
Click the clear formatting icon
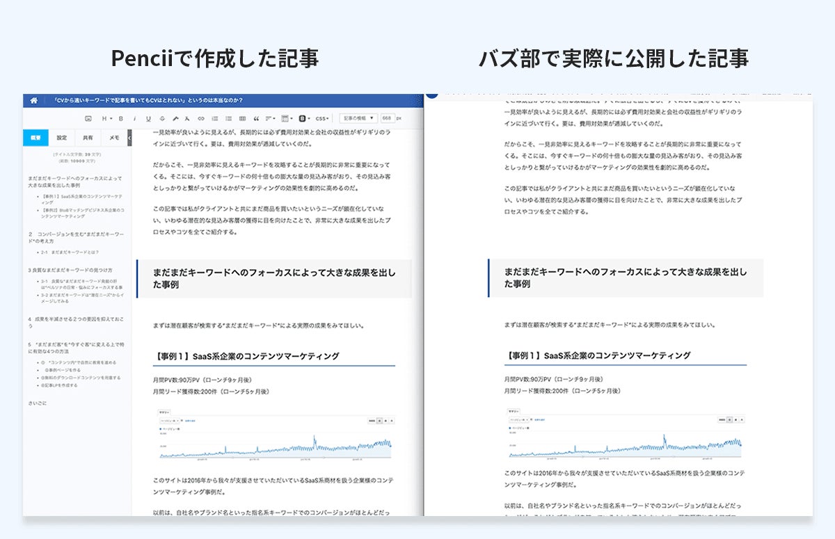tap(188, 119)
